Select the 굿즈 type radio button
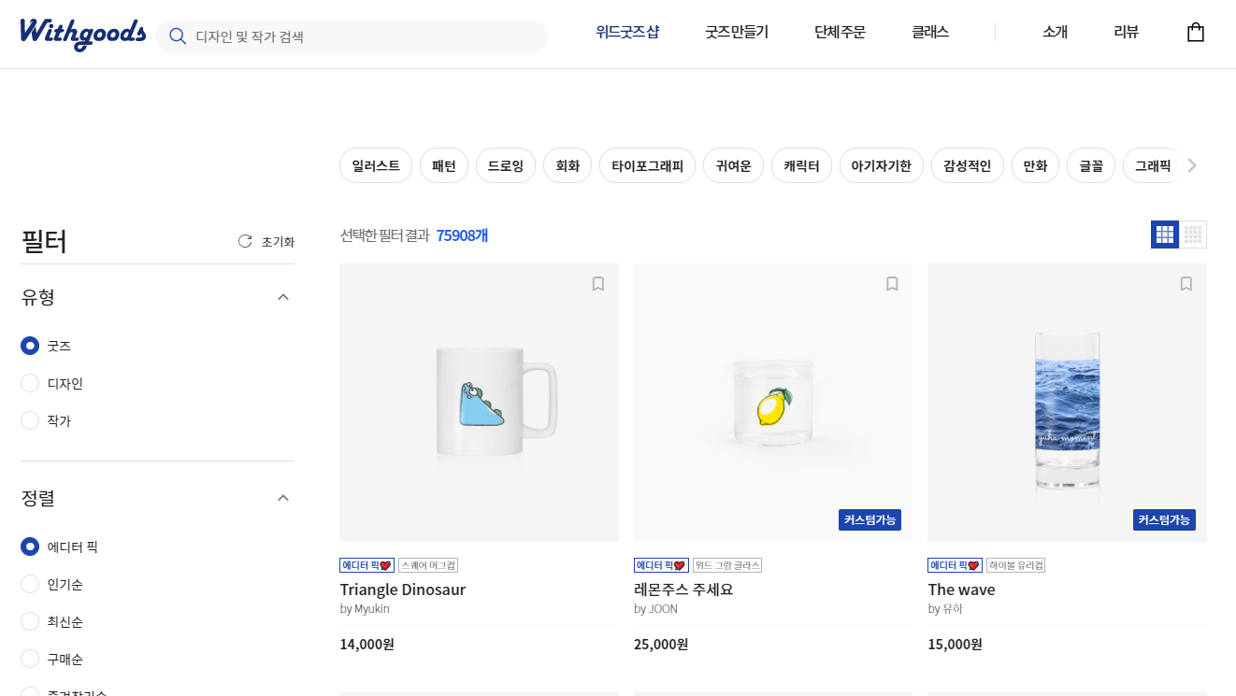This screenshot has height=696, width=1236. pos(30,346)
